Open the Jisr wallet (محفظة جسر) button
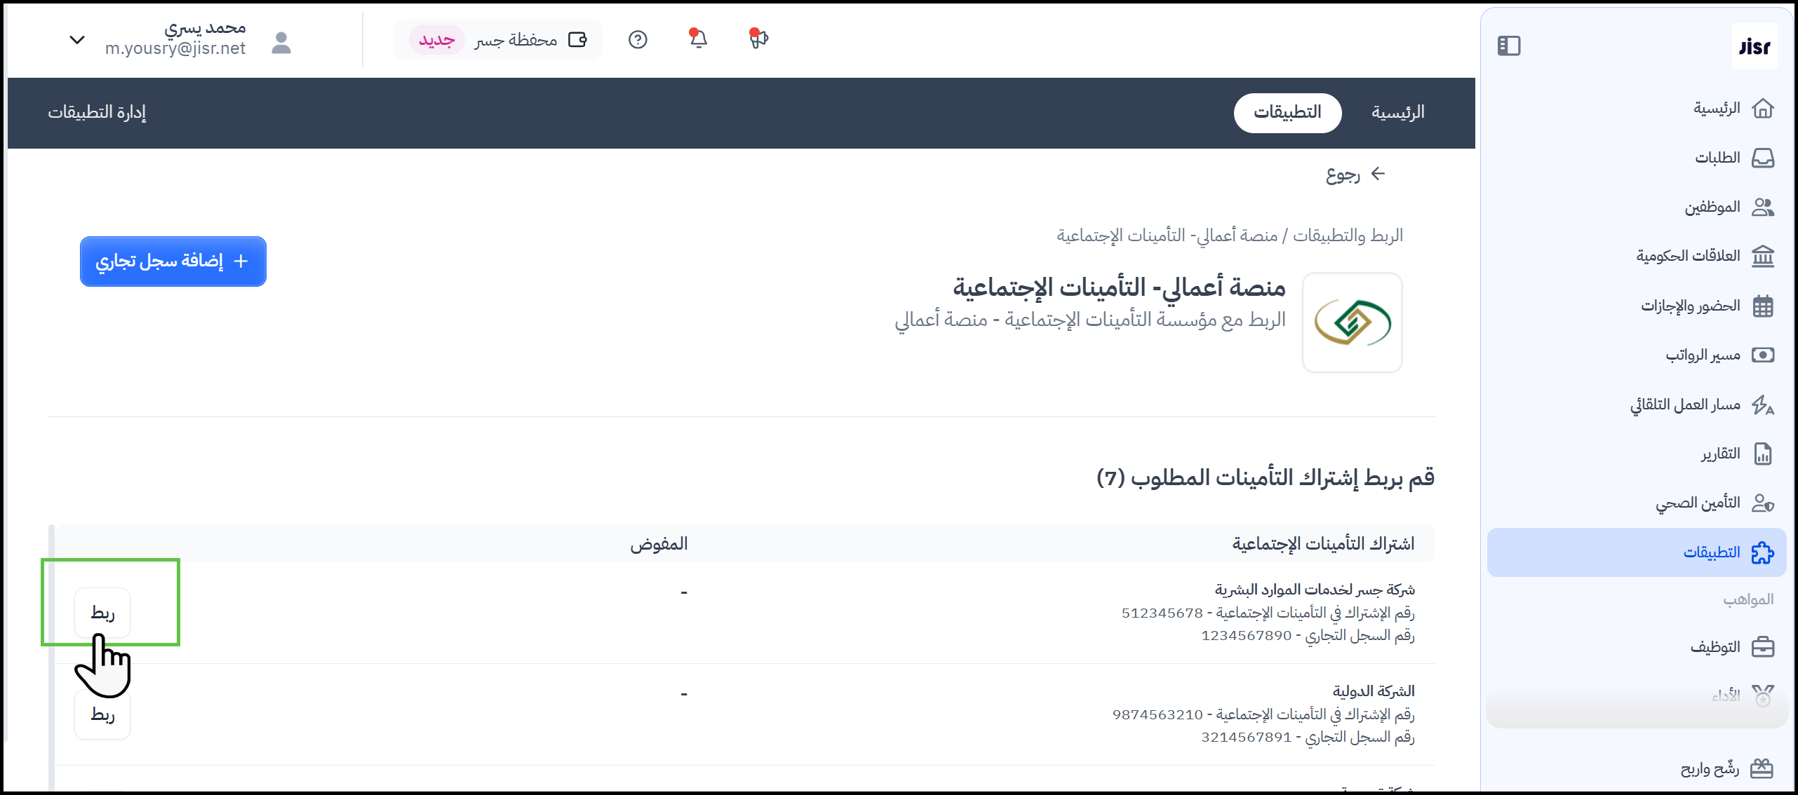This screenshot has height=795, width=1798. (498, 40)
